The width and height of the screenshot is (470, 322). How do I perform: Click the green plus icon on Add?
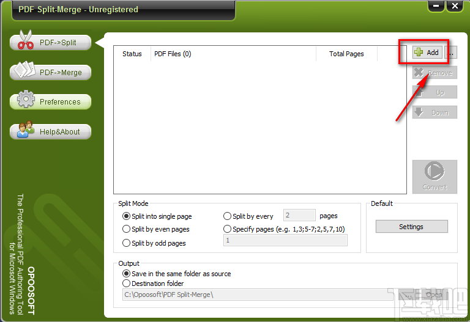[419, 53]
